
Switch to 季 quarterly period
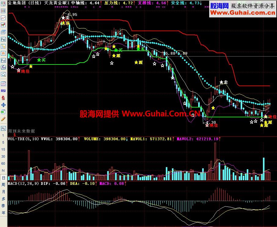point(3,206)
